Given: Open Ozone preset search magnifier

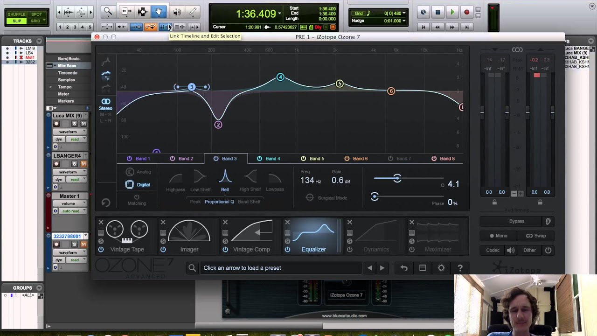Looking at the screenshot, I should [x=192, y=268].
